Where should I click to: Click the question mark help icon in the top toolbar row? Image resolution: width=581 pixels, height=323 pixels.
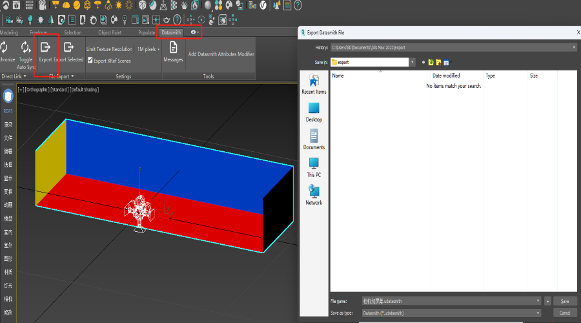tap(298, 5)
